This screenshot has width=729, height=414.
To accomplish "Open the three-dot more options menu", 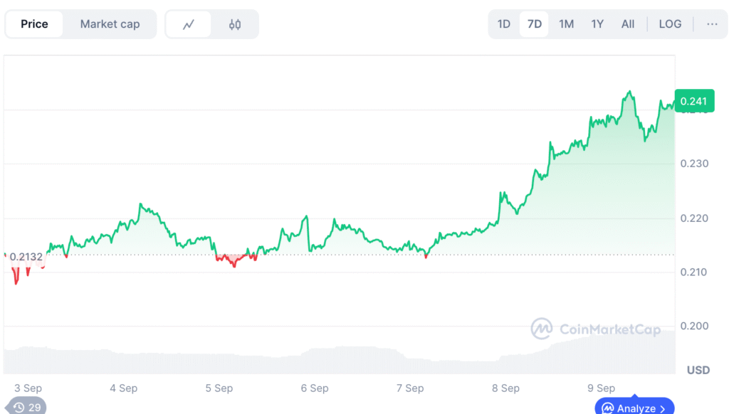I will coord(712,24).
